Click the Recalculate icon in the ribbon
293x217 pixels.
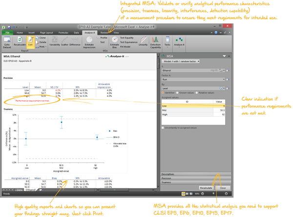click(20, 41)
